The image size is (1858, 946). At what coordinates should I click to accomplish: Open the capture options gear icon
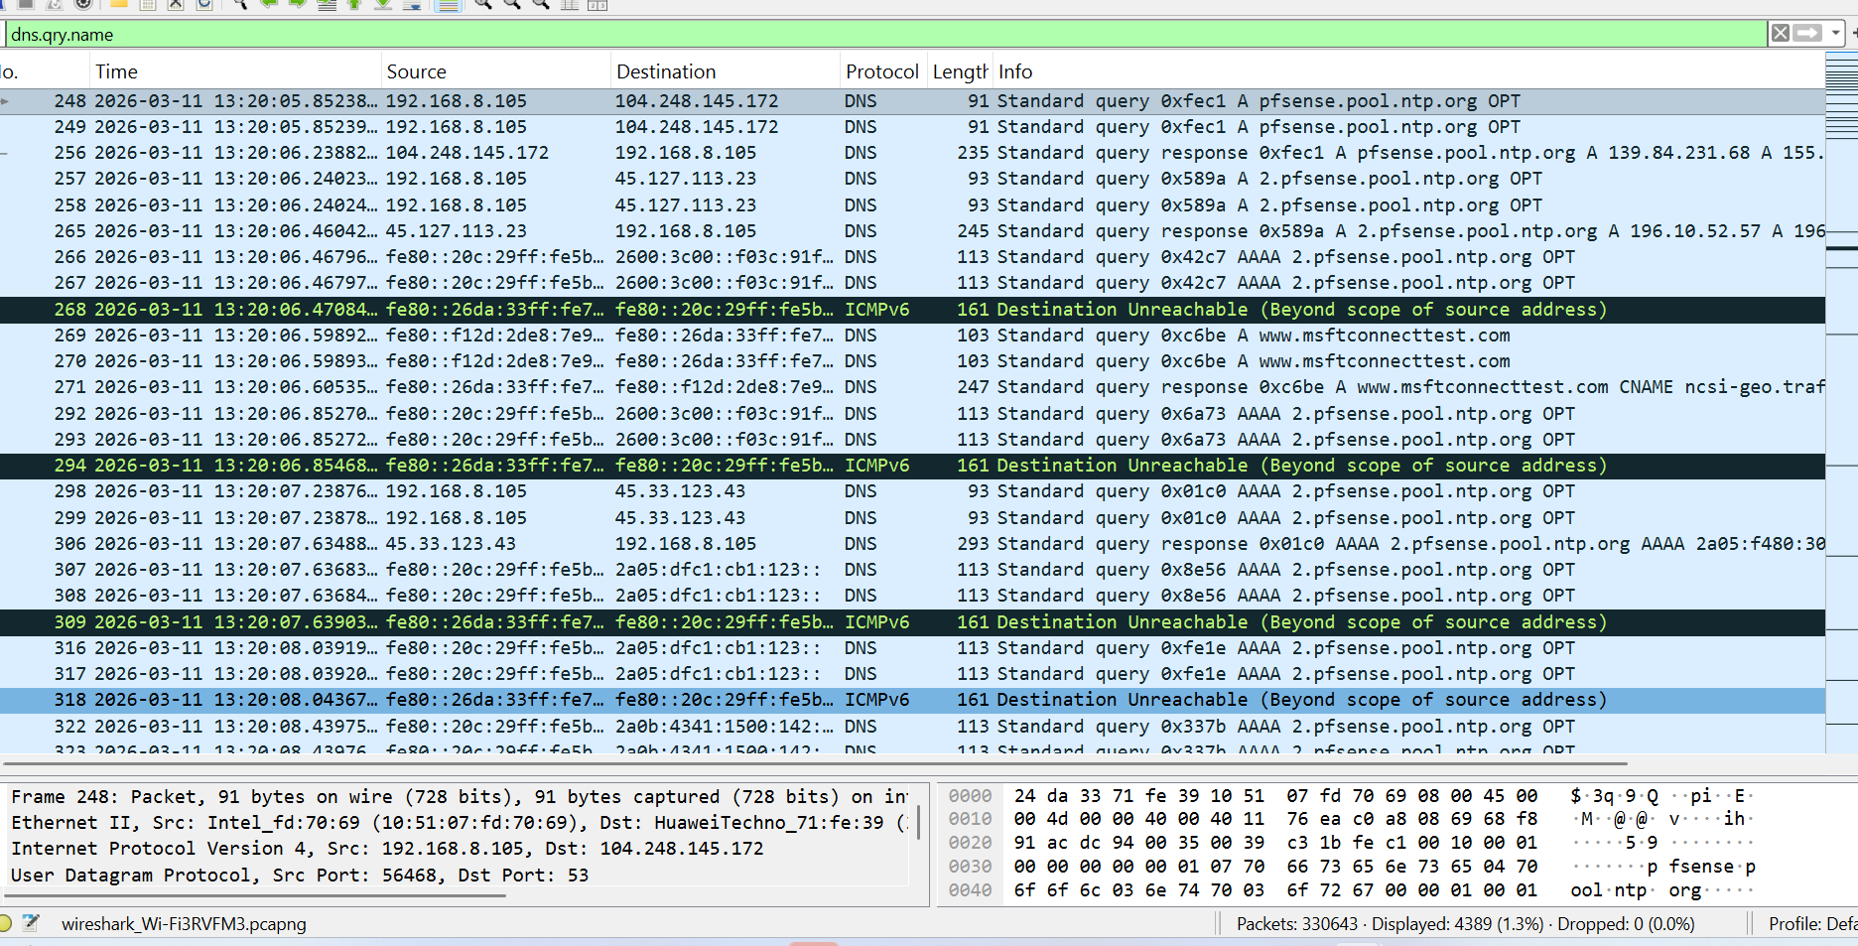(x=82, y=6)
